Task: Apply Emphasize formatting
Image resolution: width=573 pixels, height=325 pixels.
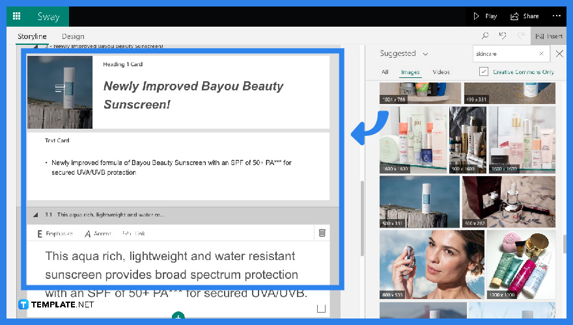Action: pyautogui.click(x=55, y=233)
